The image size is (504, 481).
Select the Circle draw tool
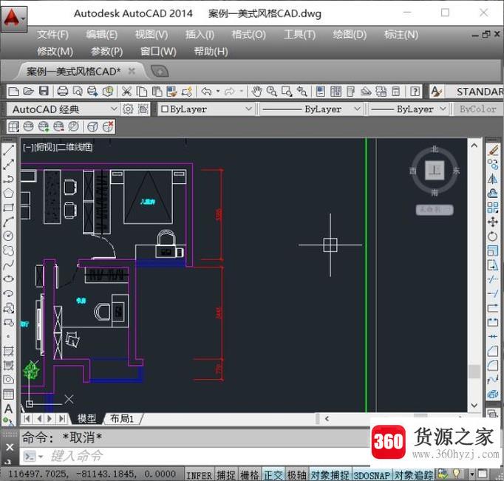point(9,236)
